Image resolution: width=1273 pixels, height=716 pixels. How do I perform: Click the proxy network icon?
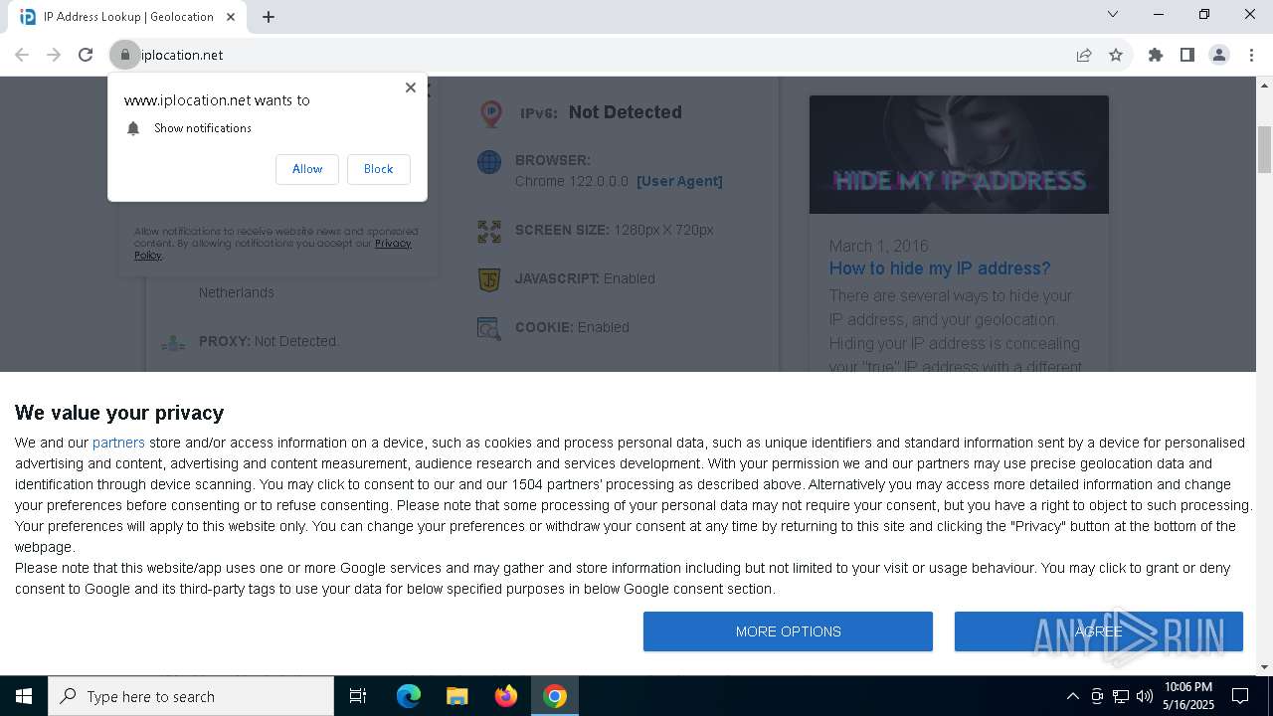(x=174, y=343)
